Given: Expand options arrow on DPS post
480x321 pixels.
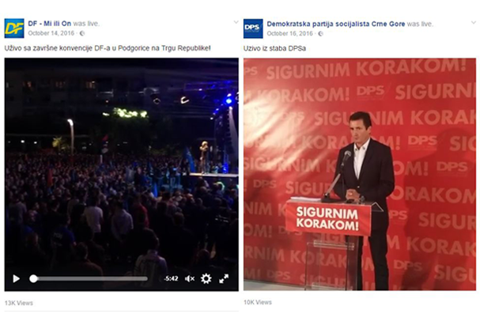Looking at the screenshot, I should pyautogui.click(x=474, y=22).
